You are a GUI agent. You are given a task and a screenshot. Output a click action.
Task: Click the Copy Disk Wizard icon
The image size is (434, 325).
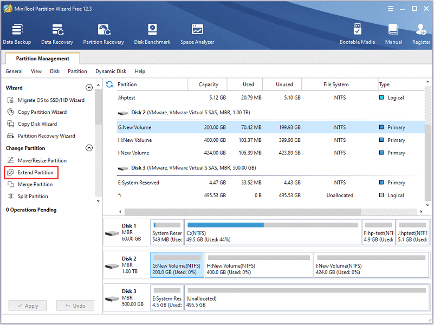click(10, 124)
